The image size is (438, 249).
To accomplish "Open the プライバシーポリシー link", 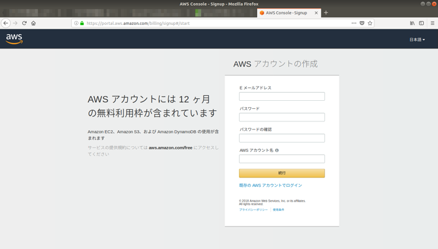I will click(253, 210).
